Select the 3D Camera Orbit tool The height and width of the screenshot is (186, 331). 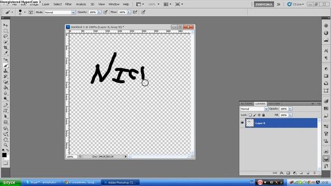(x=6, y=134)
